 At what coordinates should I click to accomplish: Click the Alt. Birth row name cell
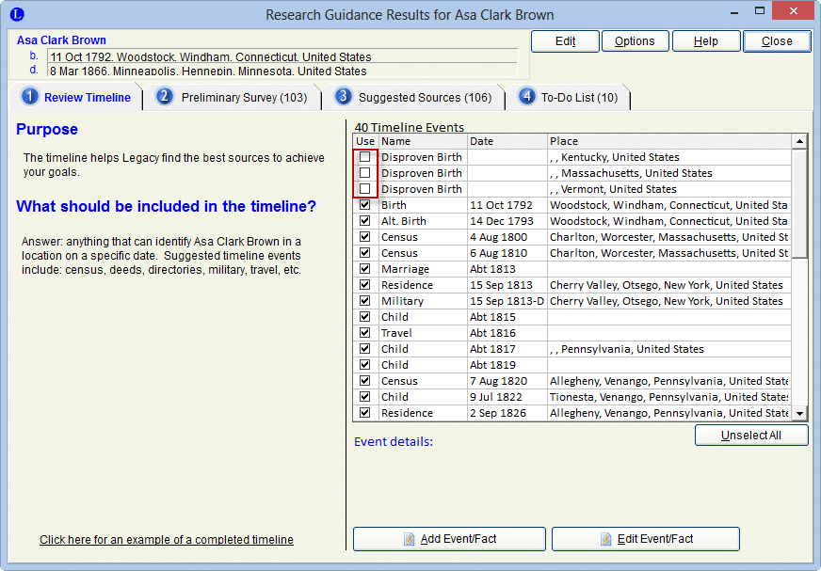click(423, 221)
